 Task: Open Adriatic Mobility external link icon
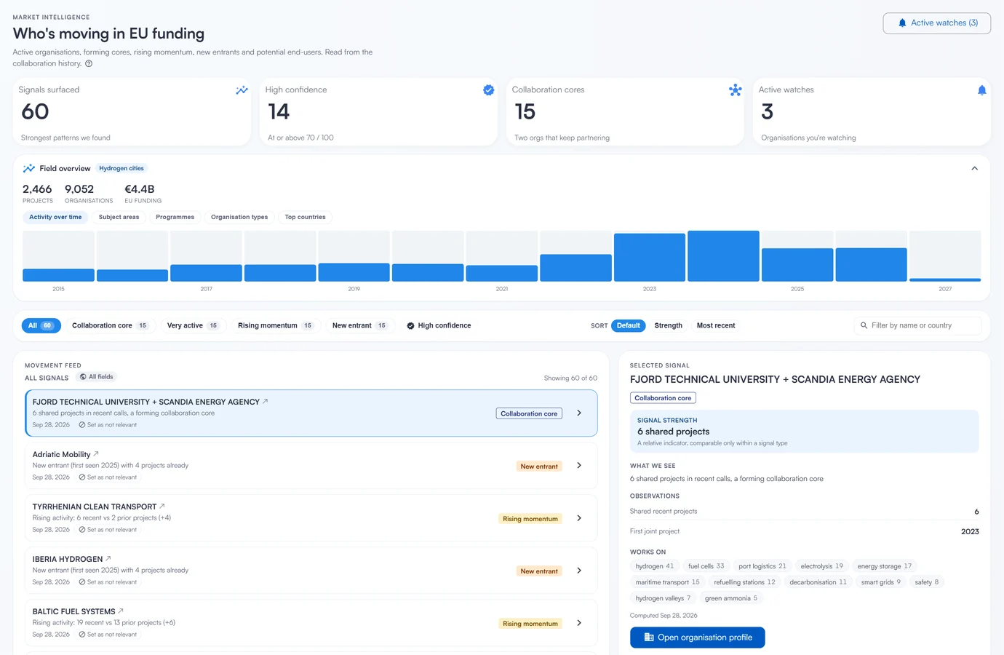[96, 453]
